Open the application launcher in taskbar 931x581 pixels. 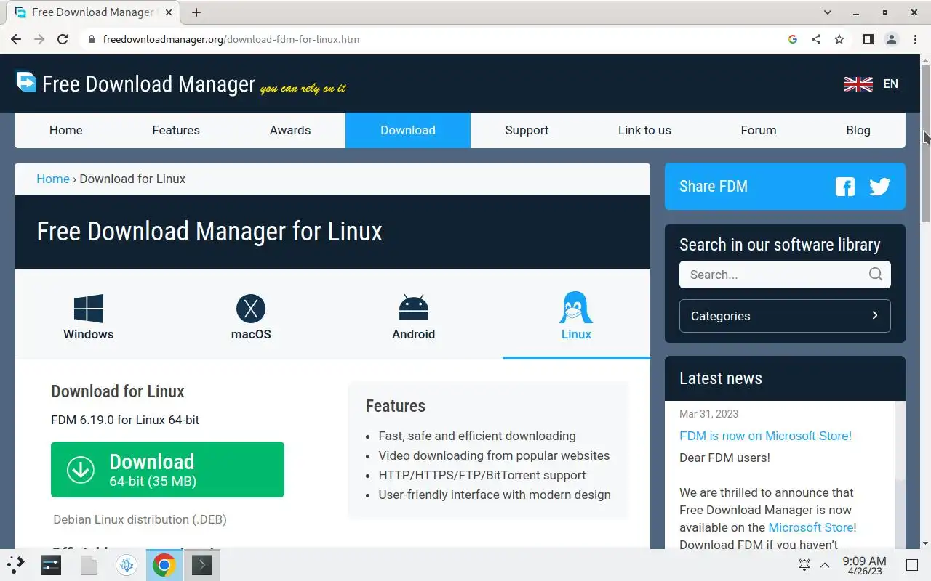coord(16,564)
